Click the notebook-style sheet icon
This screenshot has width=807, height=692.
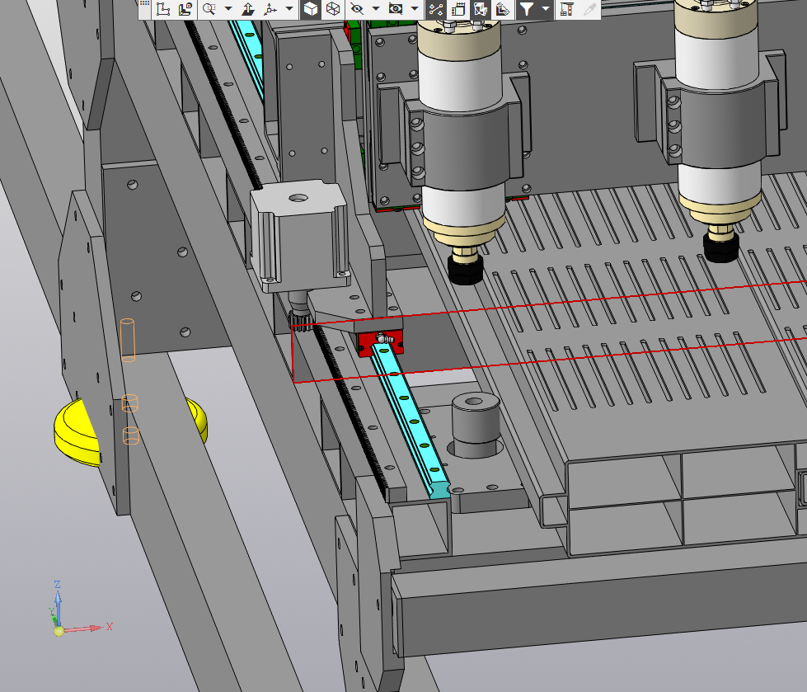point(458,9)
